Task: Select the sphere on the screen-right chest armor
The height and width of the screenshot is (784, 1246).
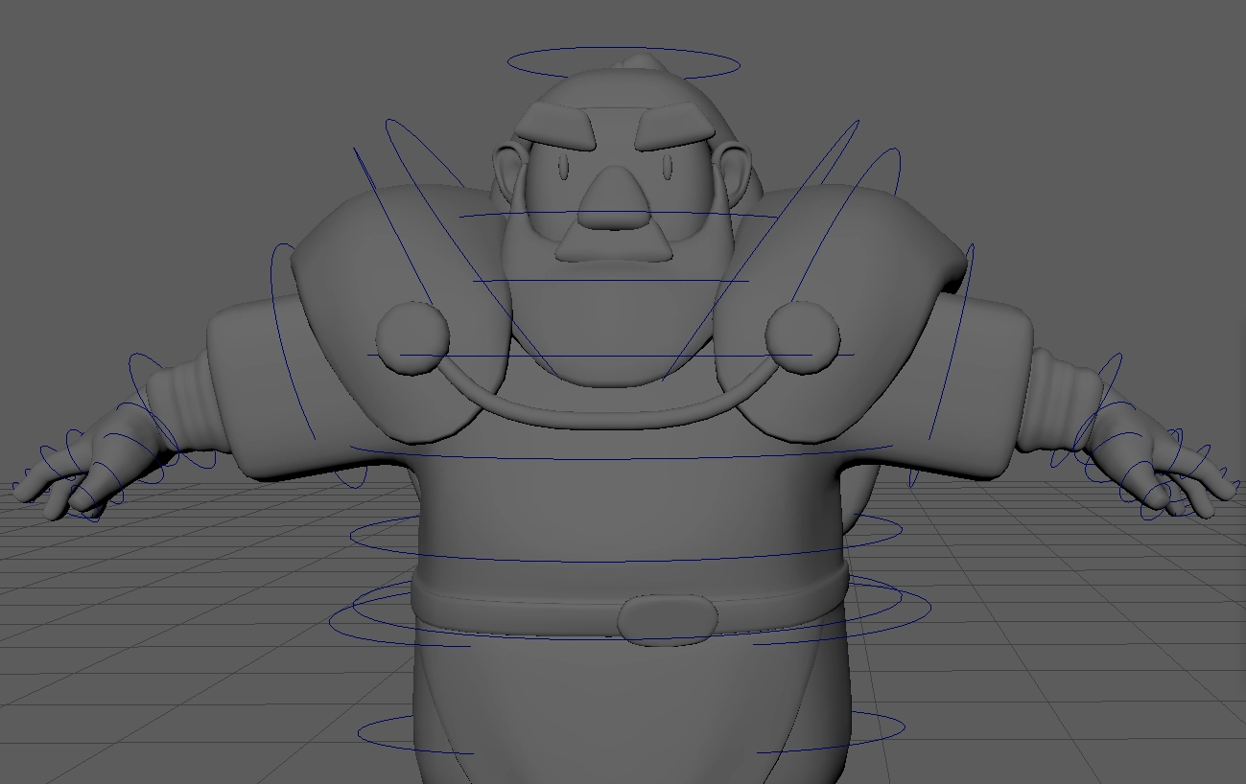Action: click(x=803, y=337)
